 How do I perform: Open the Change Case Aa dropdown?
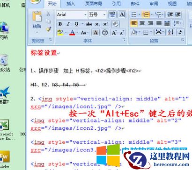pos(84,33)
